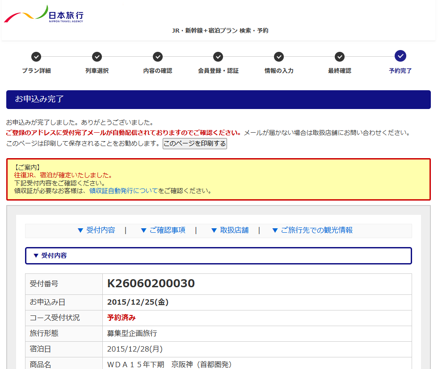438x369 pixels.
Task: Click the 【ご案内】 heading in yellow box
Action: (x=27, y=168)
